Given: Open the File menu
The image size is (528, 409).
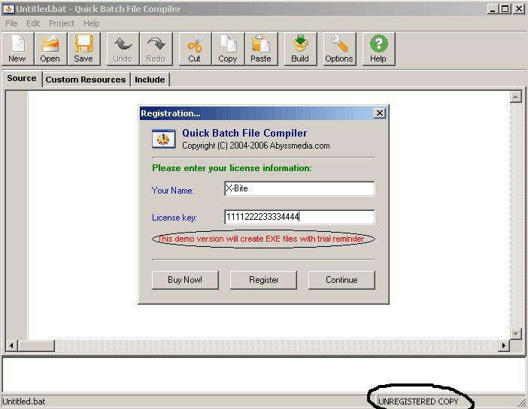Looking at the screenshot, I should pyautogui.click(x=11, y=23).
